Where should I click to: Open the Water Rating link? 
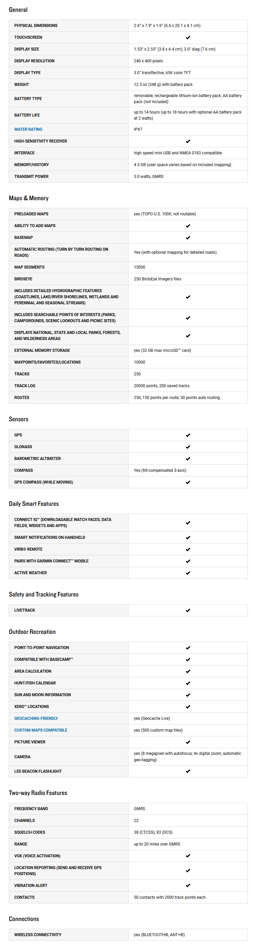coord(28,129)
